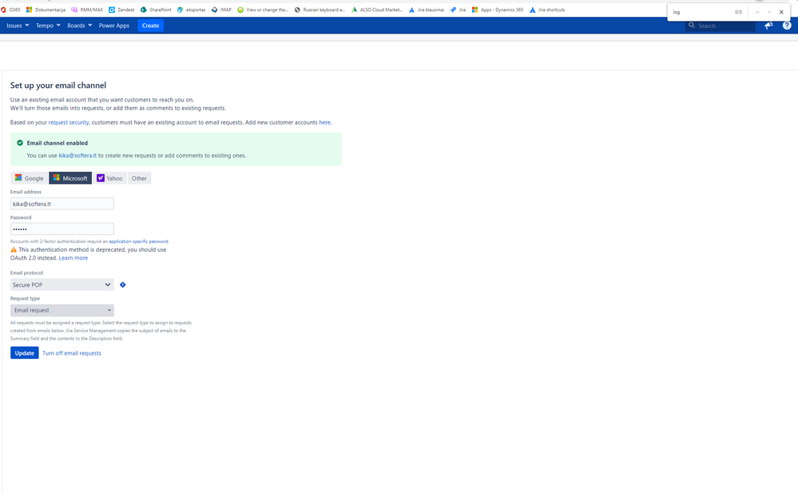Open the RMM/MAX bookmark
The height and width of the screenshot is (493, 798).
[x=87, y=10]
